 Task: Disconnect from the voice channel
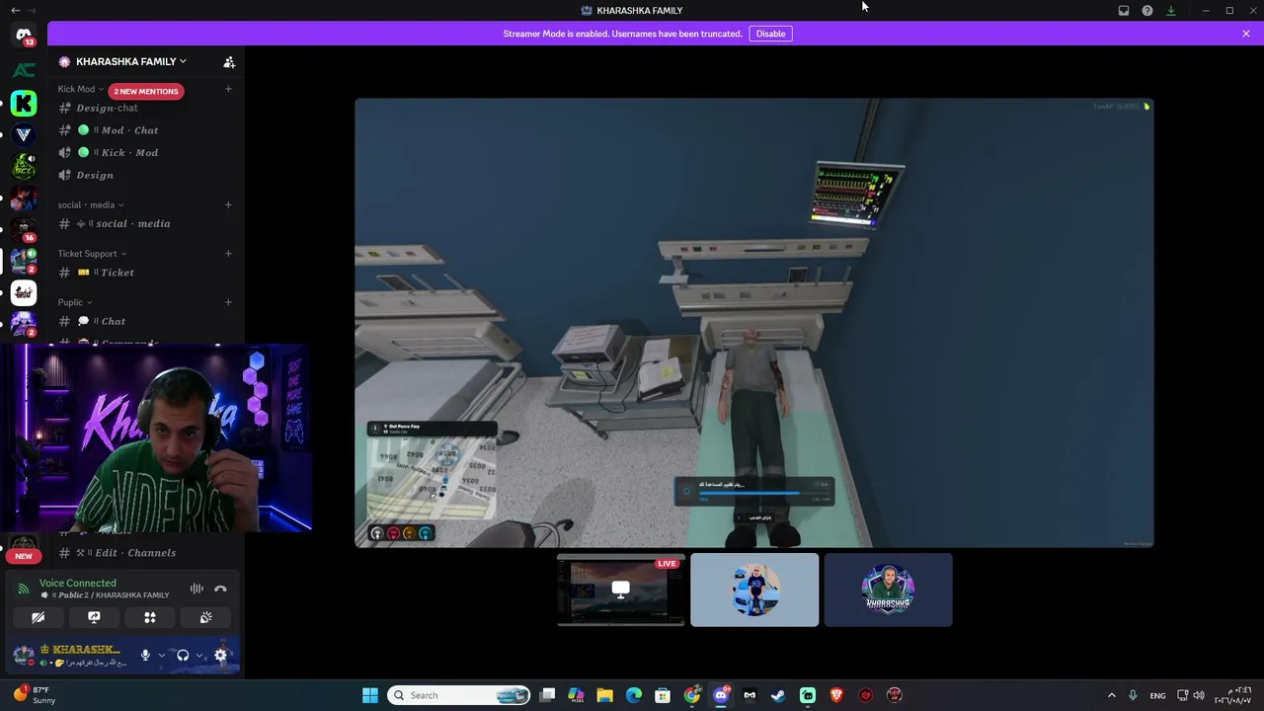(x=220, y=589)
